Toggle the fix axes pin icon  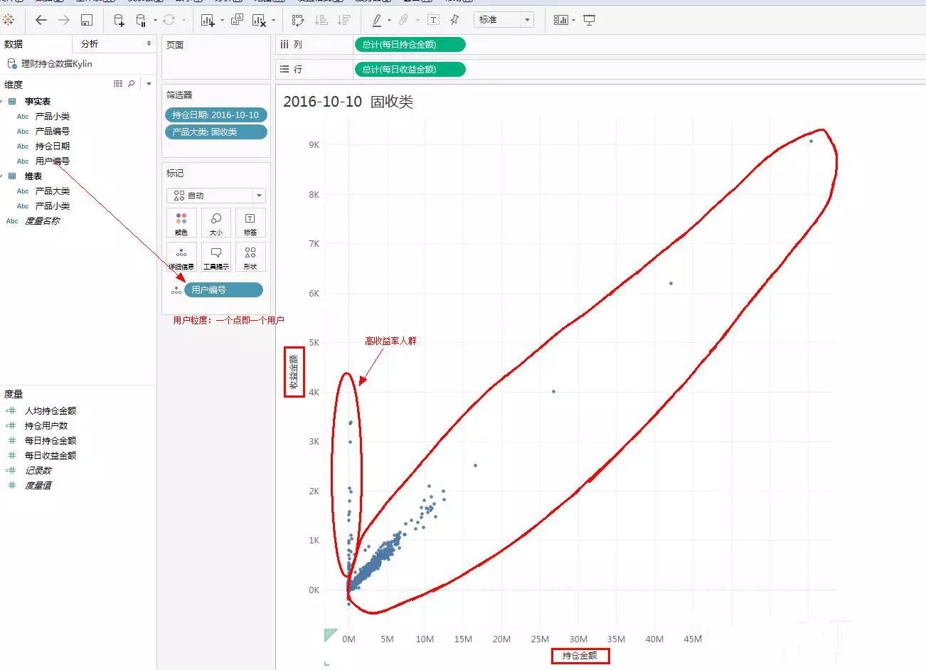click(455, 20)
